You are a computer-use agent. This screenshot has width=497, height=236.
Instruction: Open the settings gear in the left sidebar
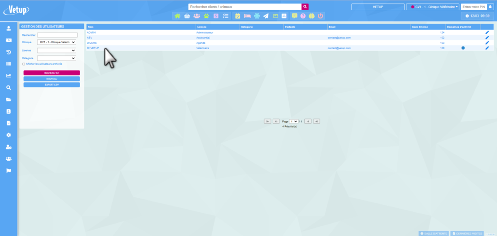[x=8, y=135]
